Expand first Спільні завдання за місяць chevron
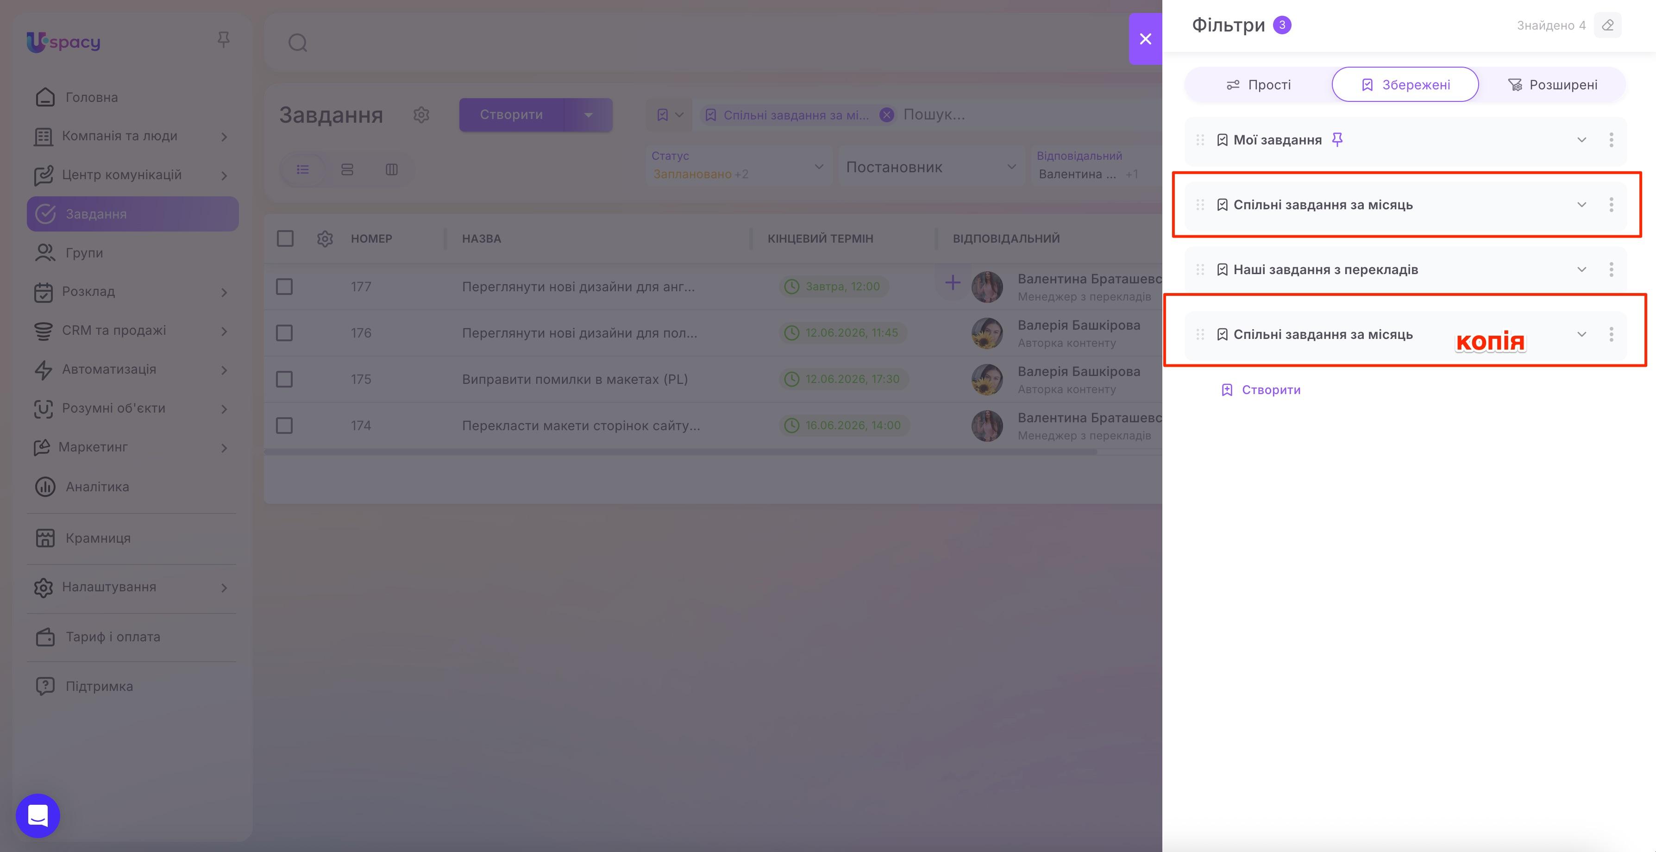Viewport: 1656px width, 852px height. 1581,205
